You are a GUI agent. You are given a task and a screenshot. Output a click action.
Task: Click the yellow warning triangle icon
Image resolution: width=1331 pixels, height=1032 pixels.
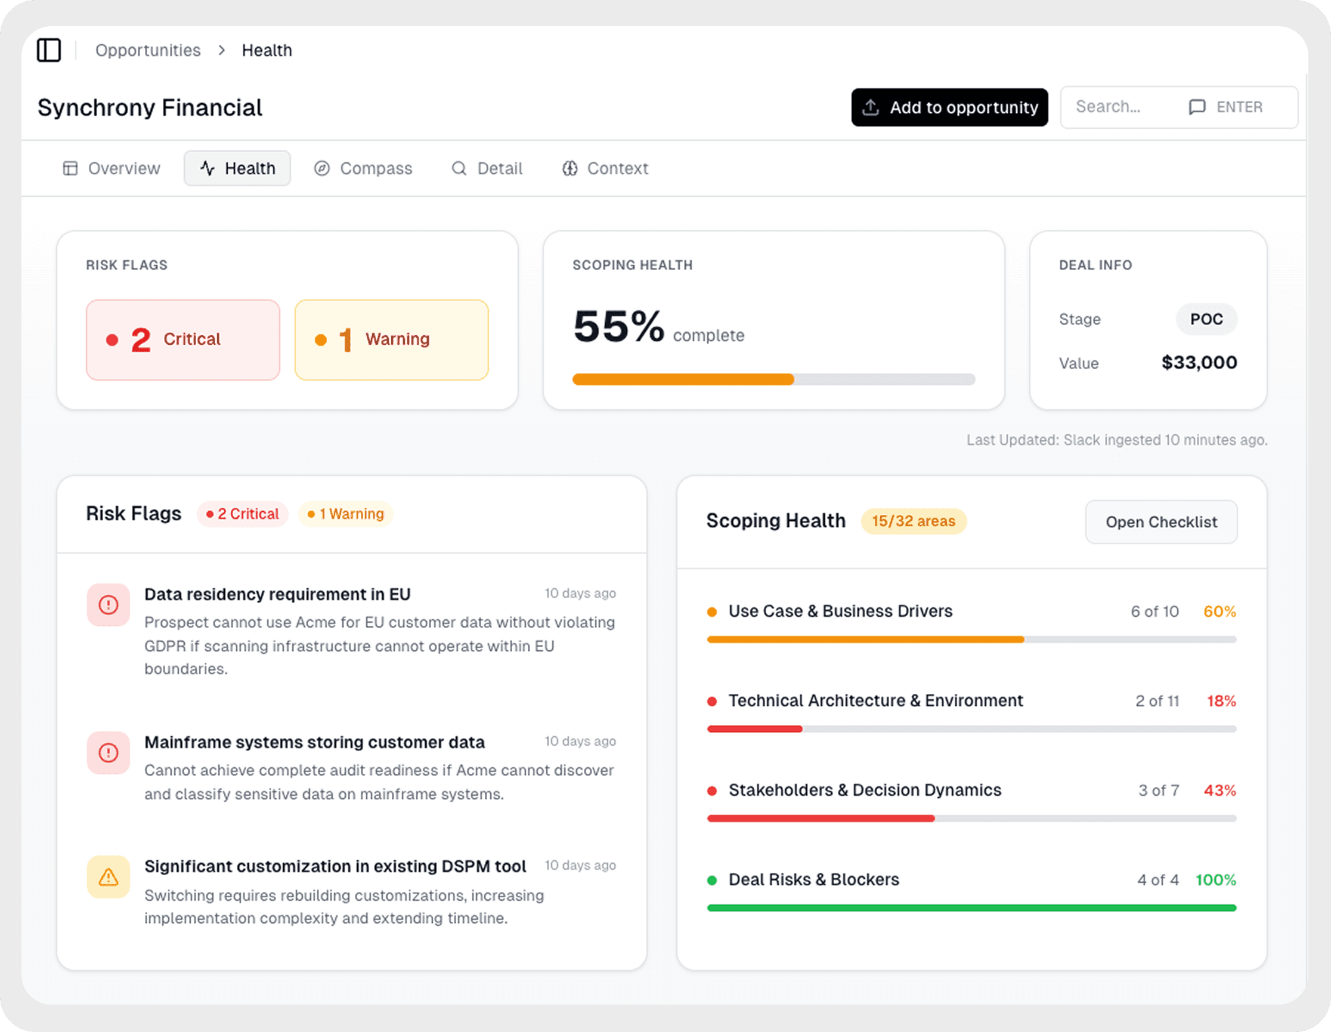[x=109, y=877]
